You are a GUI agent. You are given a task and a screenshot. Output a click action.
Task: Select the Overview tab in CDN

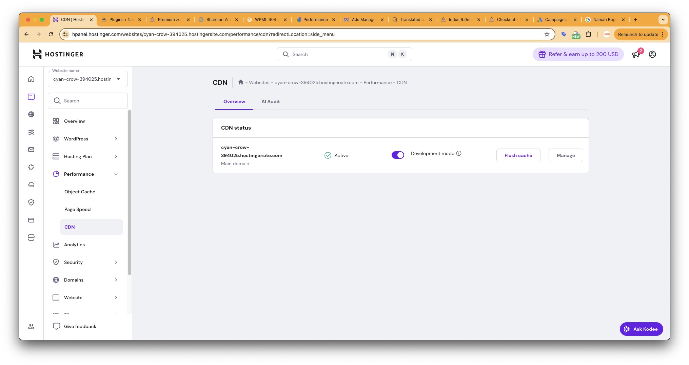(x=234, y=101)
